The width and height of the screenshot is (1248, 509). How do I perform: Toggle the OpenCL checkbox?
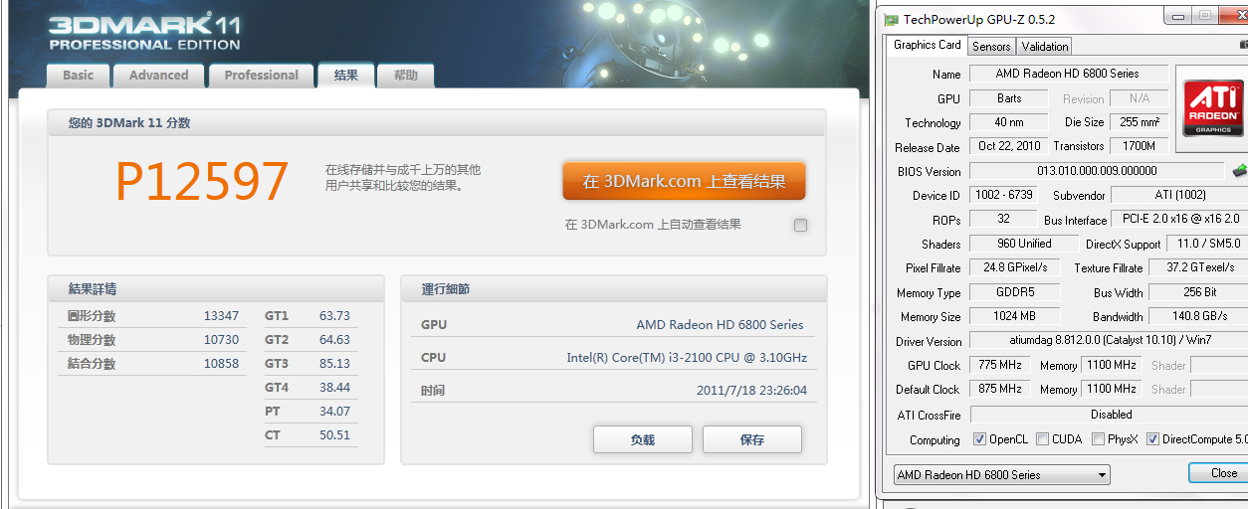(x=979, y=439)
